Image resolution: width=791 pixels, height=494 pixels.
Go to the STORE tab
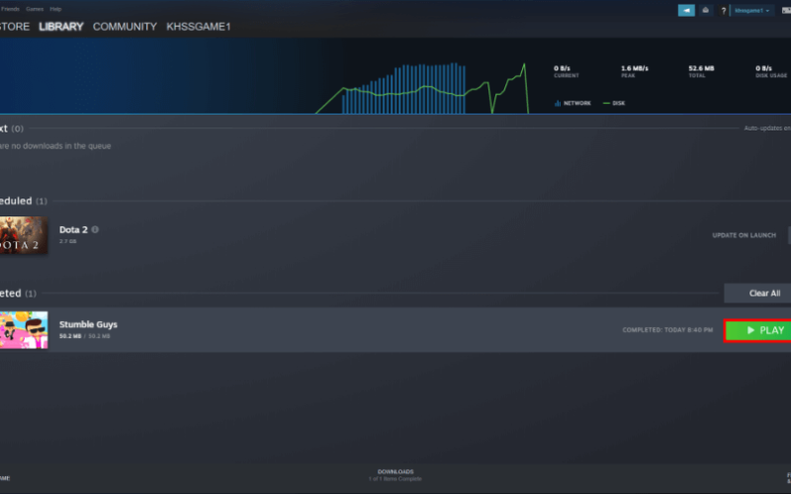point(15,27)
